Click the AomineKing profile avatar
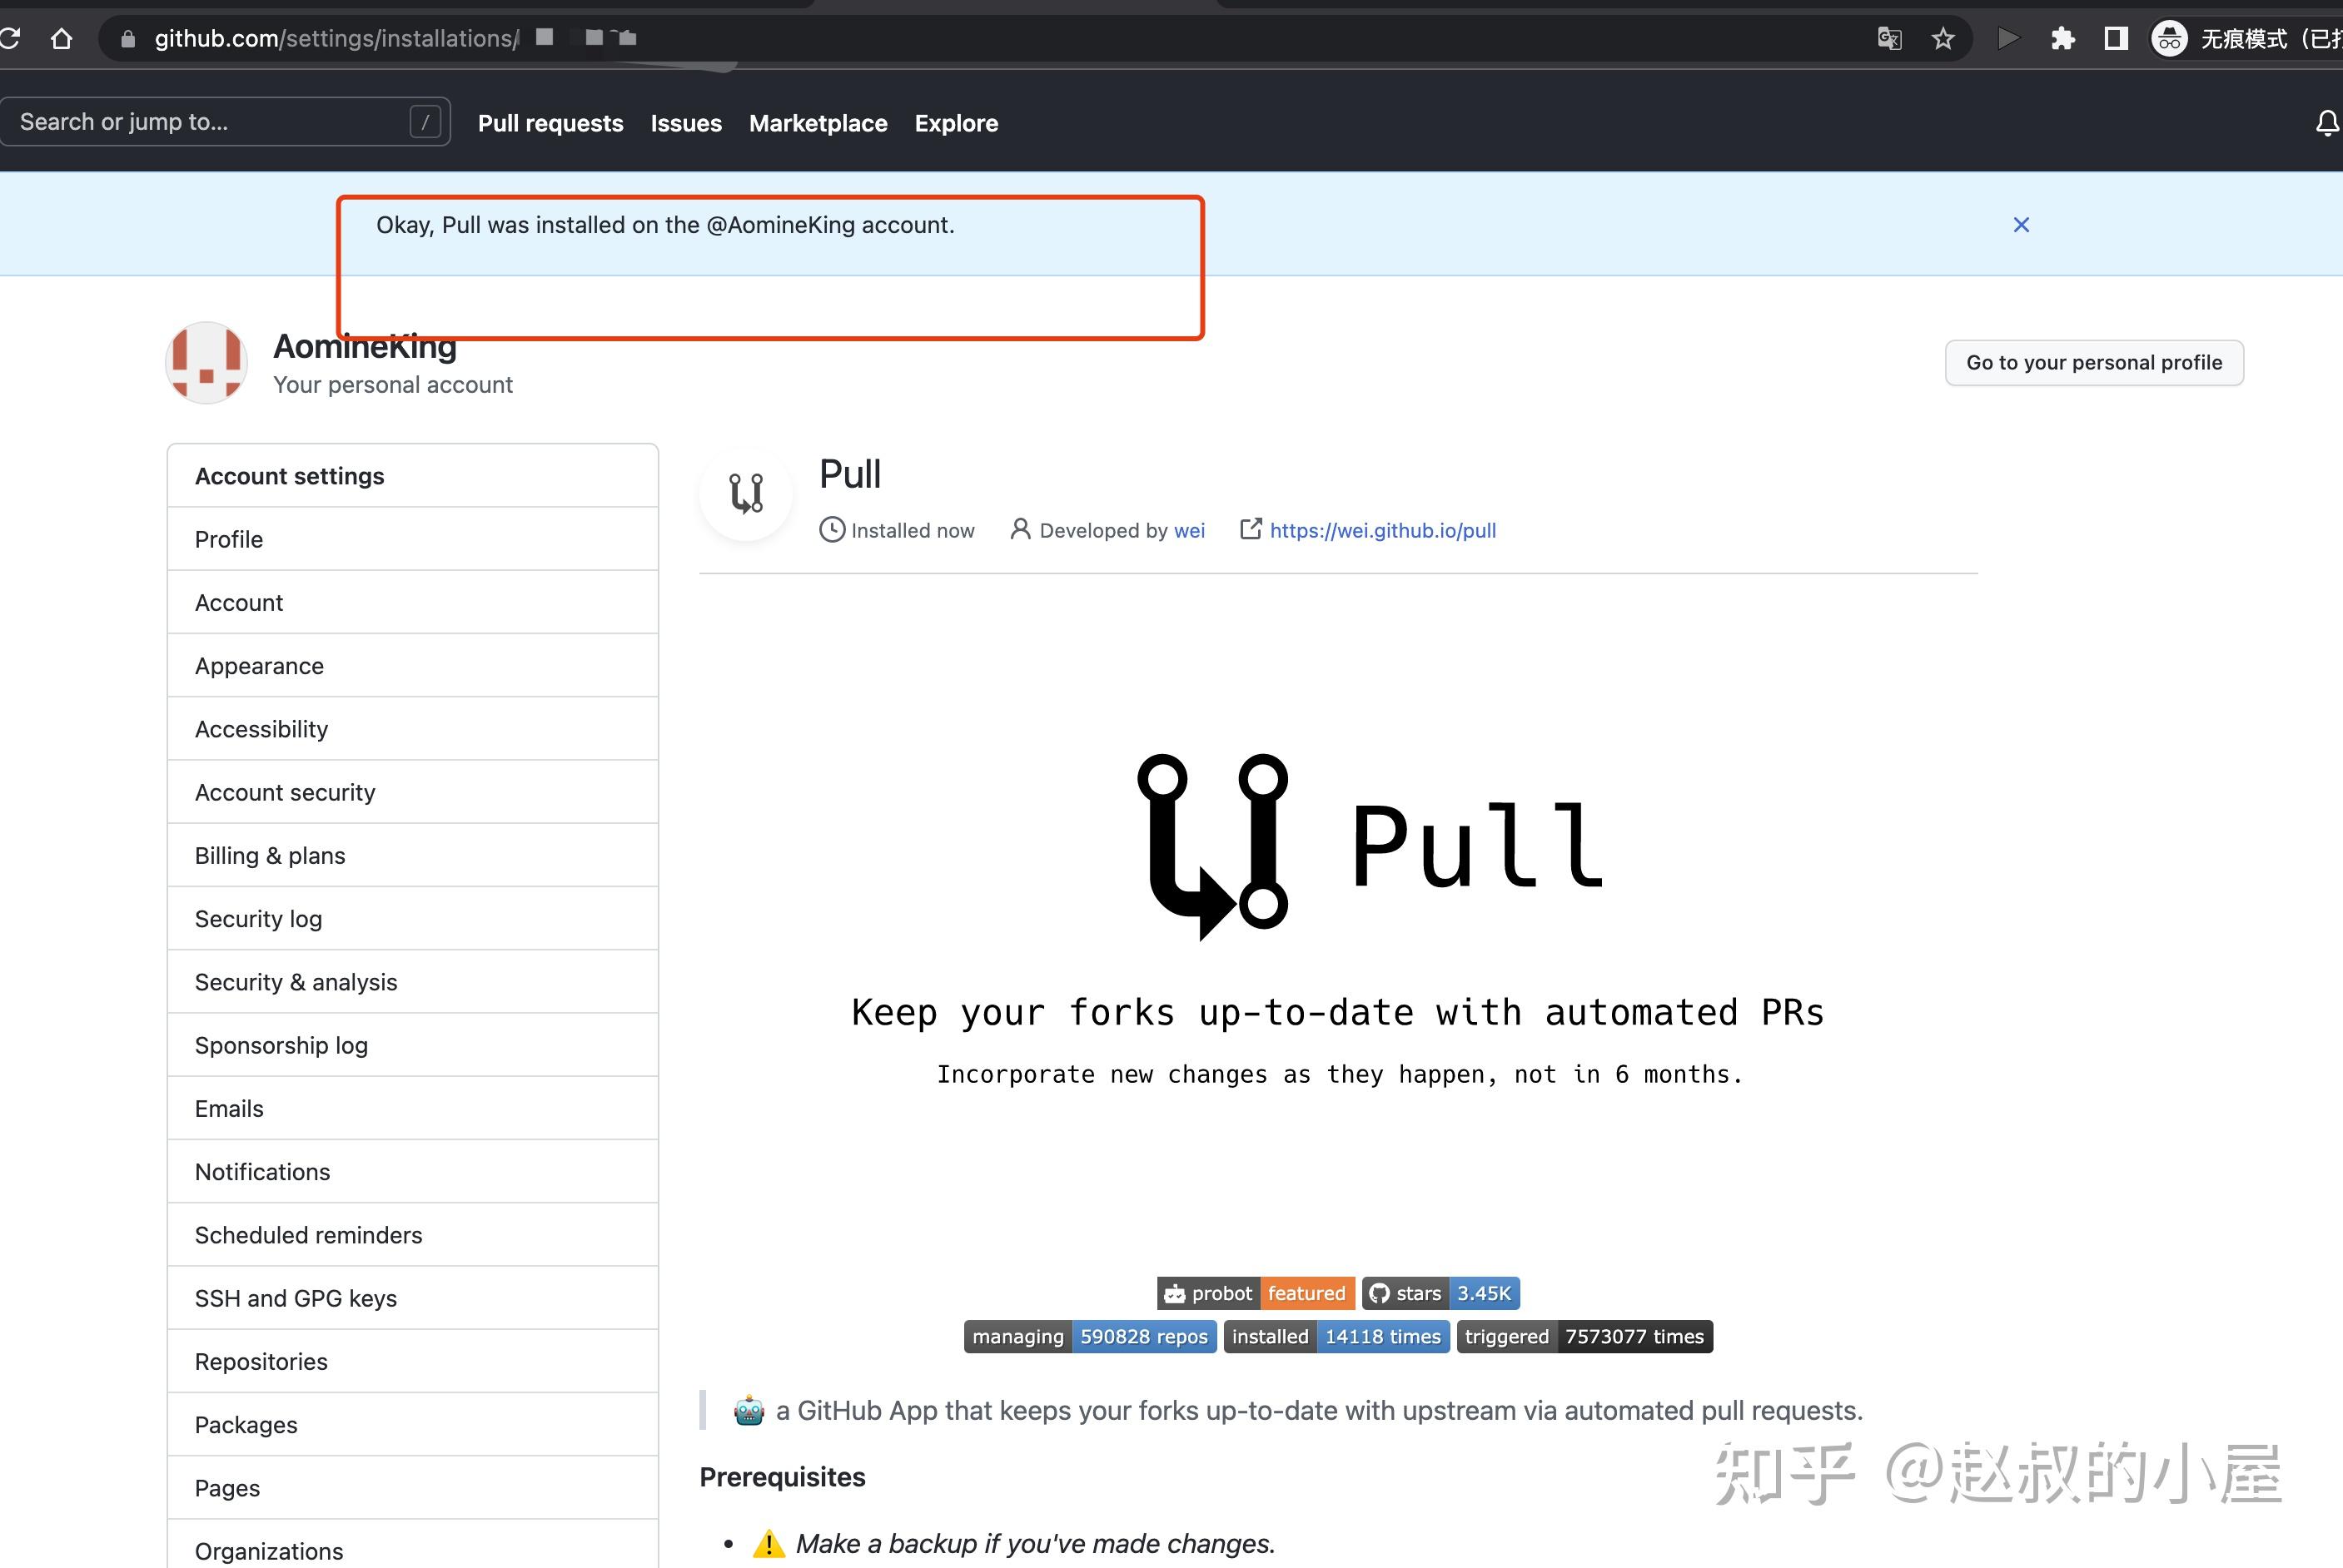Image resolution: width=2343 pixels, height=1568 pixels. point(205,363)
